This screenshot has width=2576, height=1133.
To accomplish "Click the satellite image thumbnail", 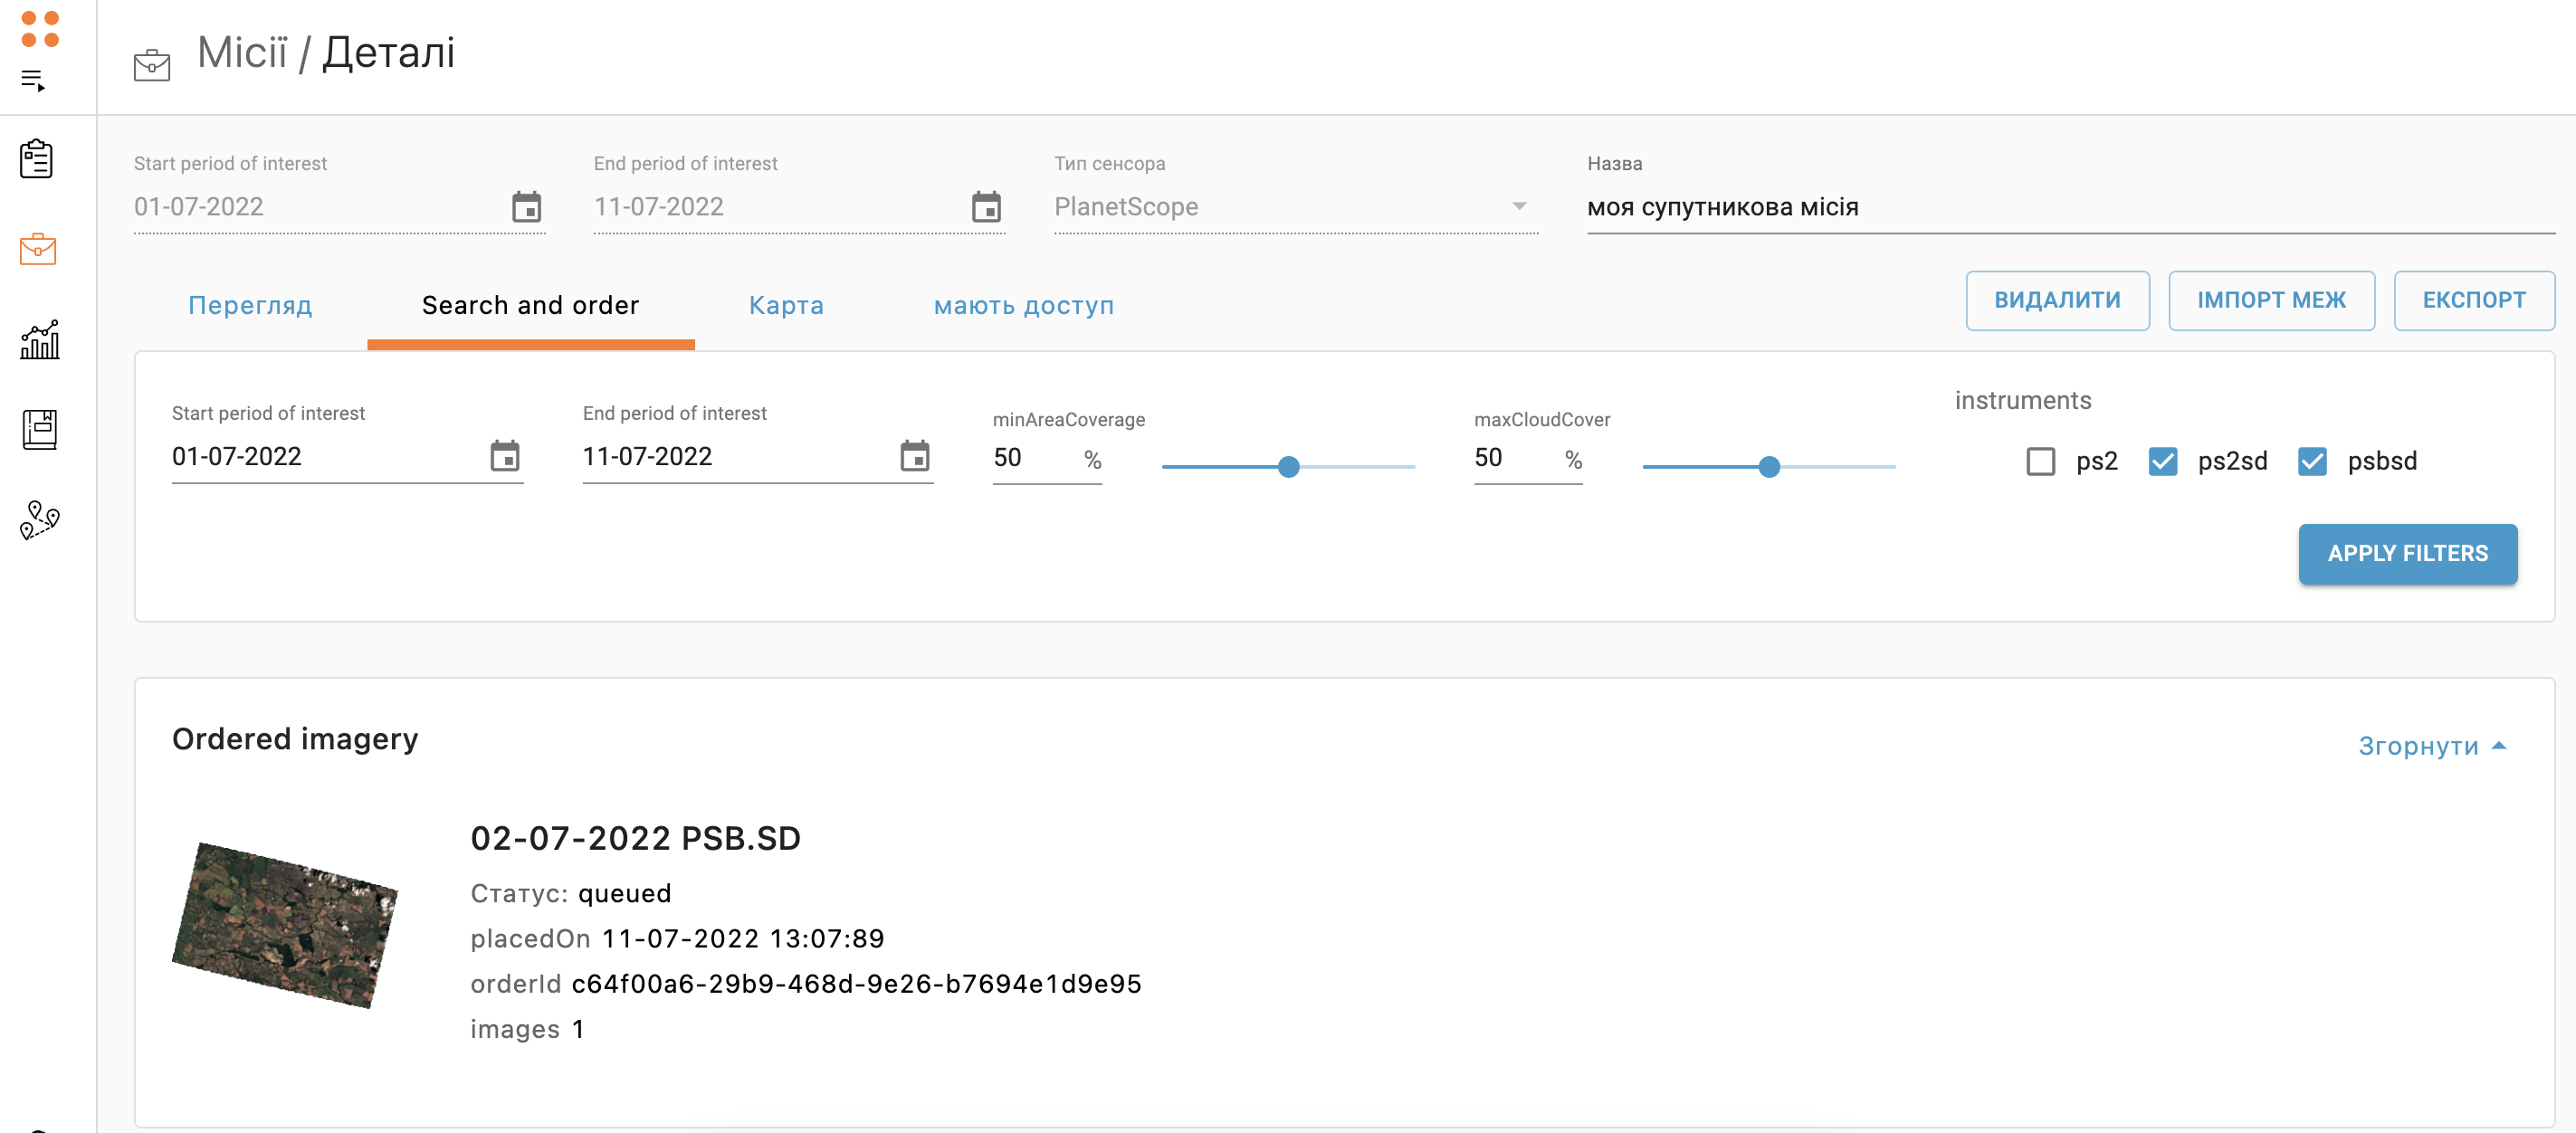I will coord(285,924).
